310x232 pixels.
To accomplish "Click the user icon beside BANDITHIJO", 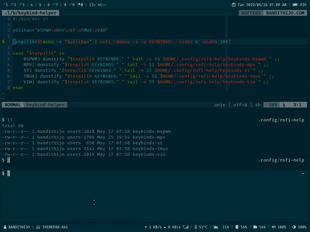I will click(x=5, y=227).
